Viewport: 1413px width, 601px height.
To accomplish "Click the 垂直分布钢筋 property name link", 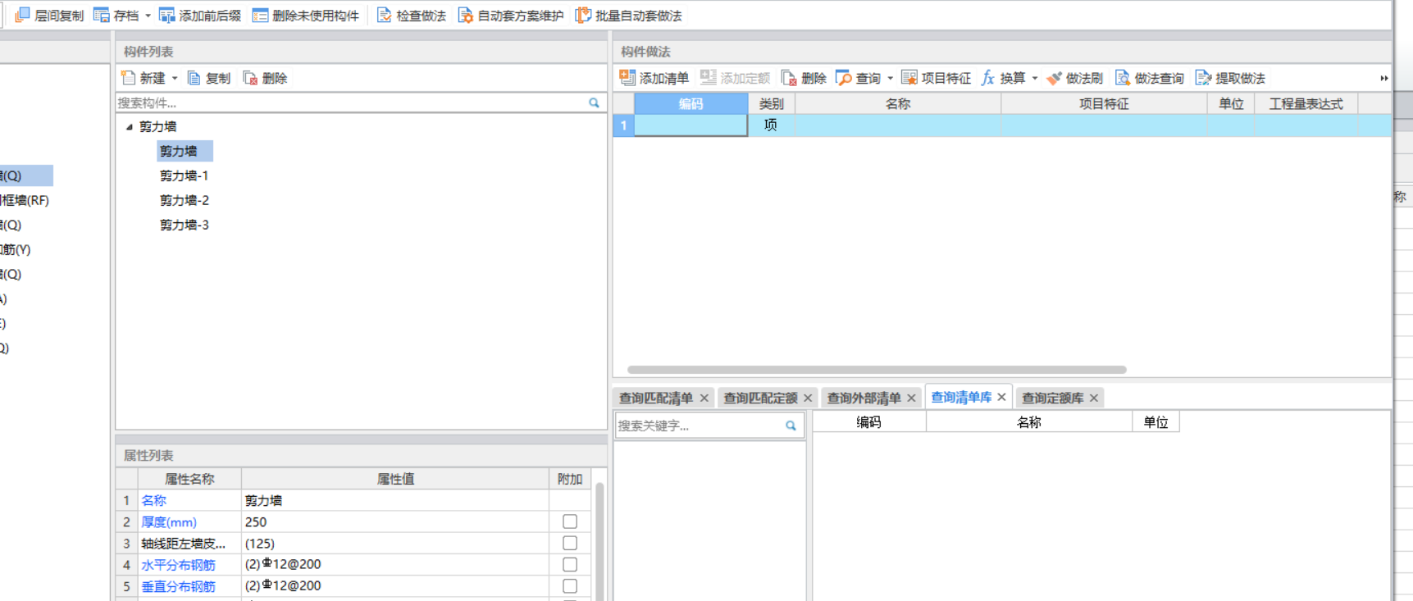I will click(x=178, y=586).
